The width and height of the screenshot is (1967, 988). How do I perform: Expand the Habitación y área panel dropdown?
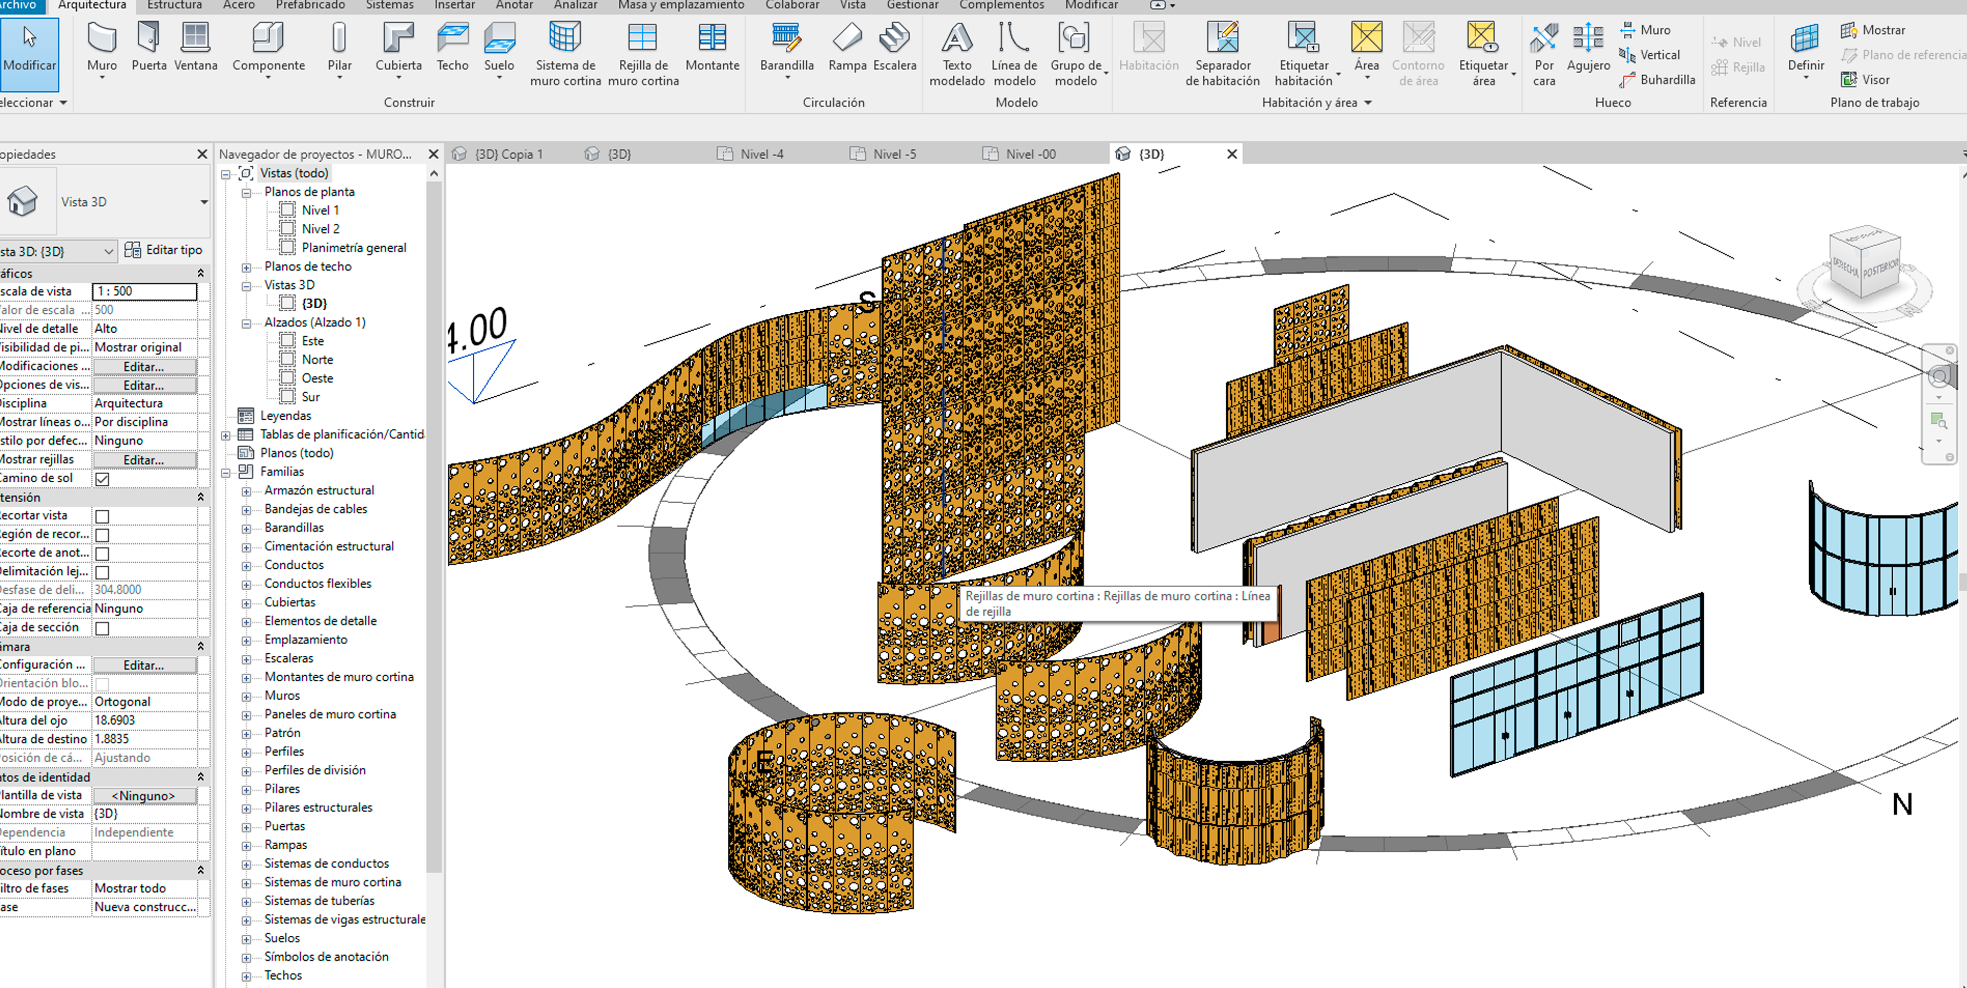[x=1368, y=102]
